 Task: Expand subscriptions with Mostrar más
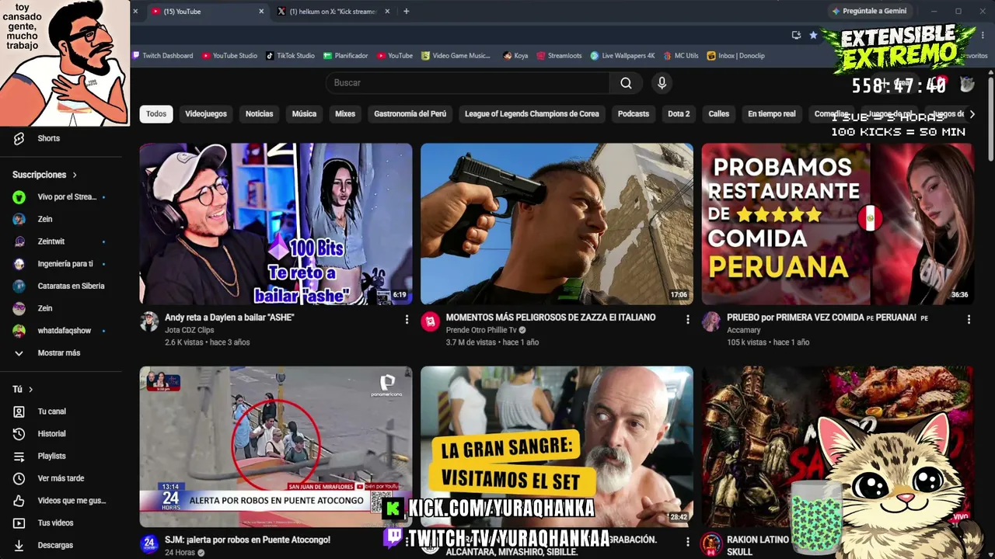click(58, 353)
